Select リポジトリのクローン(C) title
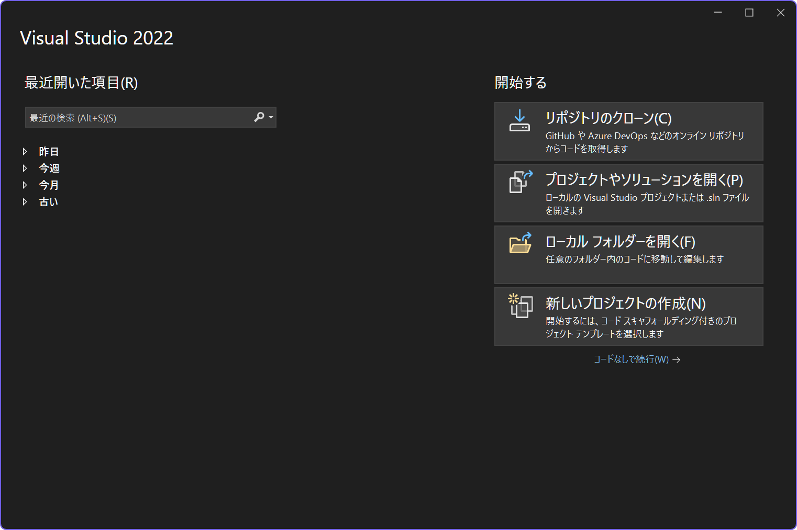 click(608, 118)
